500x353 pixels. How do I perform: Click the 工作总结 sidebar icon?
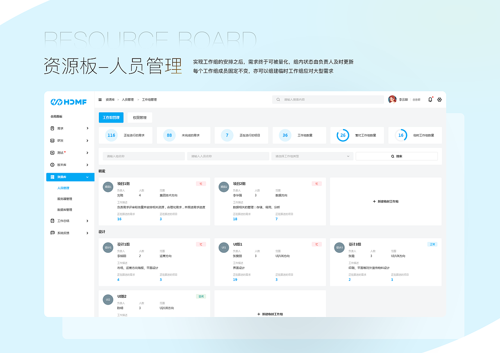(x=52, y=221)
